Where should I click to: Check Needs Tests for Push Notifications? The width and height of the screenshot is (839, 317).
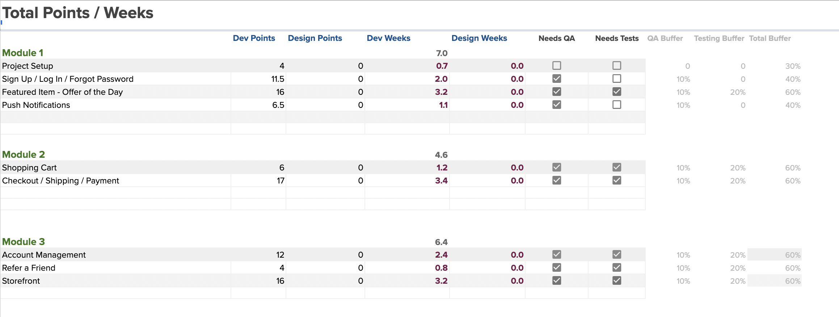click(x=617, y=105)
